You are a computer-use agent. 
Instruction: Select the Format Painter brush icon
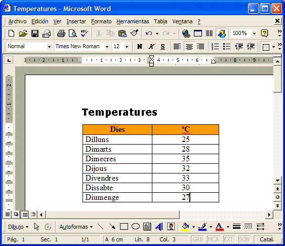pos(134,33)
